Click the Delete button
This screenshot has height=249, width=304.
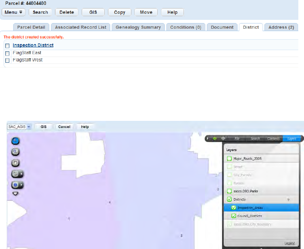(x=67, y=12)
